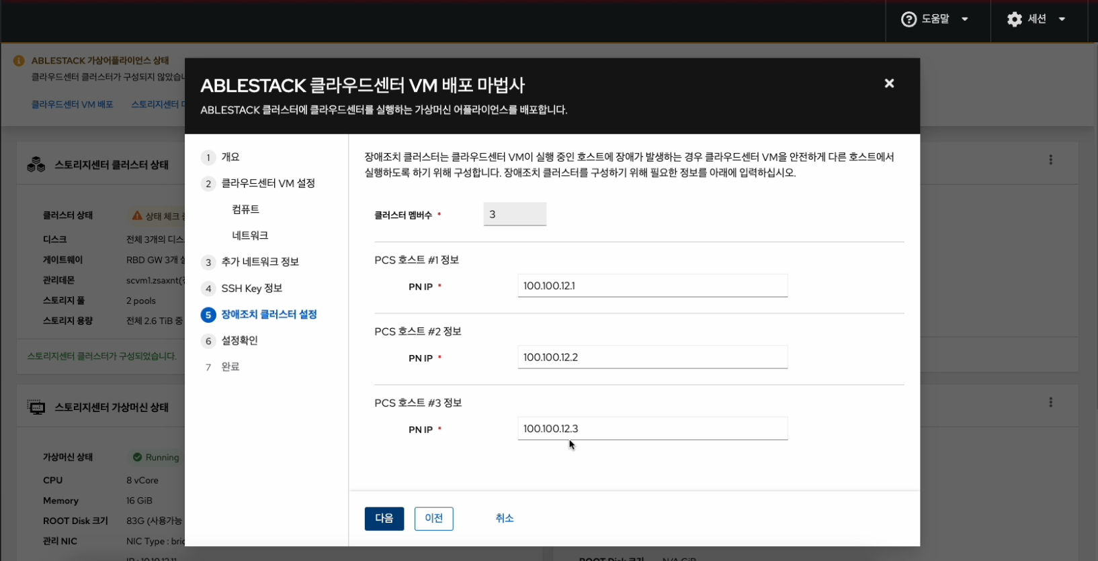Click the '8 vCore' CPU value
The width and height of the screenshot is (1098, 561).
(x=142, y=480)
